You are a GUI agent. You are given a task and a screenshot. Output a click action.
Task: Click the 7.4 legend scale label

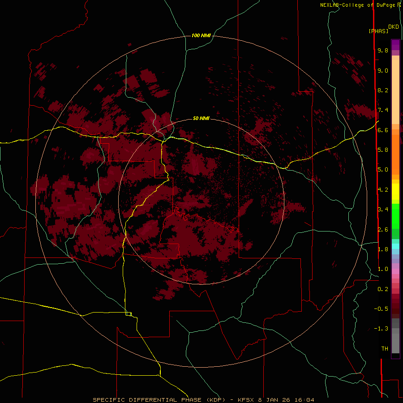(383, 110)
